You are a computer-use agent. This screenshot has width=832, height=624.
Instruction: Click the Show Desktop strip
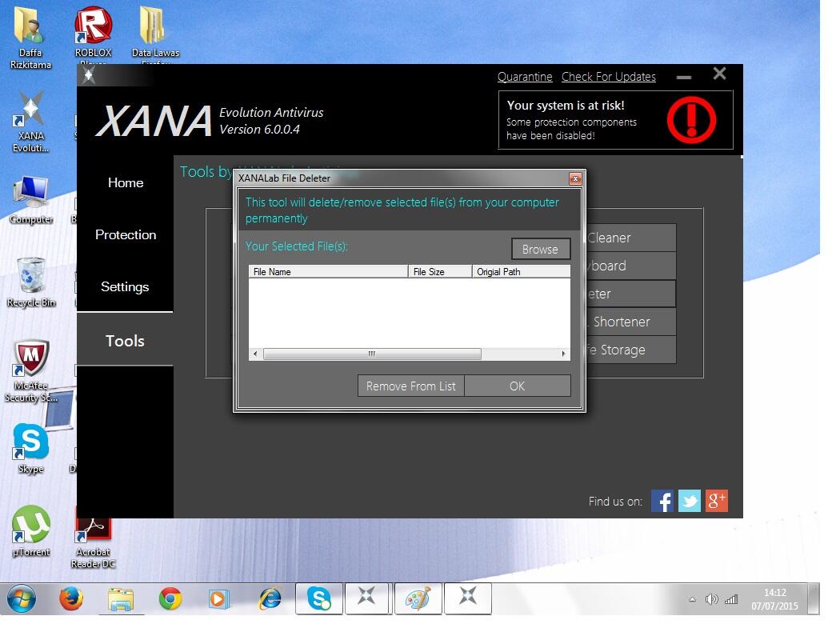click(x=814, y=599)
